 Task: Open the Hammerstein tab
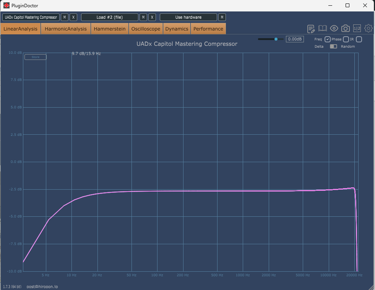pyautogui.click(x=110, y=29)
